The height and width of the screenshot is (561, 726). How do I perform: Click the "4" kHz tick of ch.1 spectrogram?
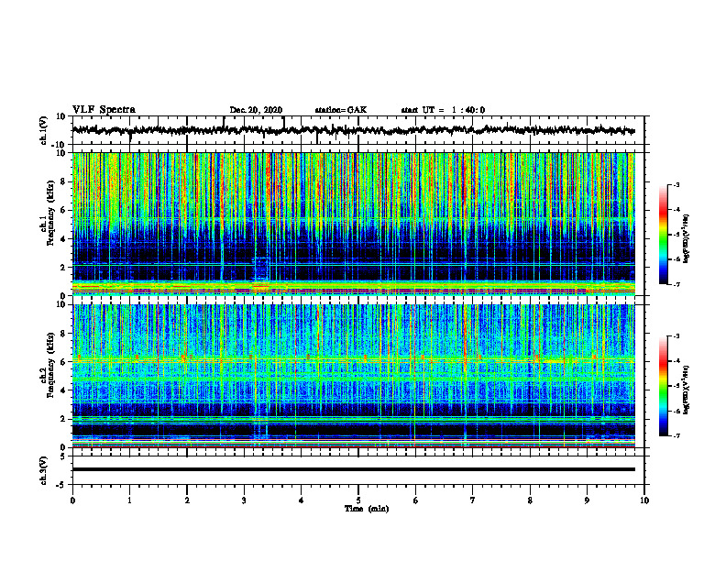click(62, 239)
